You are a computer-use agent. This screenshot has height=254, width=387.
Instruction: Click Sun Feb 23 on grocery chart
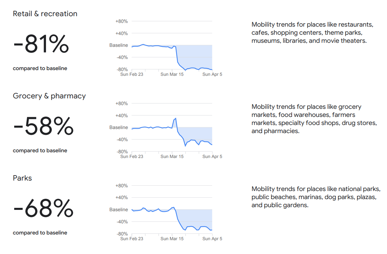tap(132, 157)
